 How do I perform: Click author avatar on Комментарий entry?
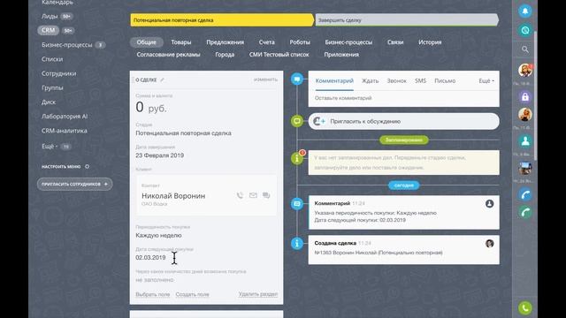[x=489, y=204]
